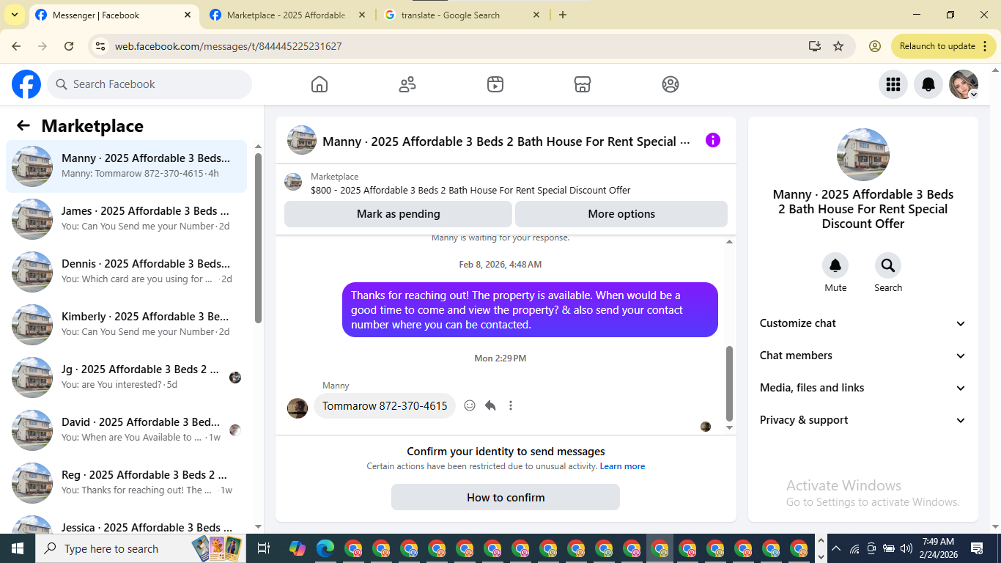The height and width of the screenshot is (563, 1001).
Task: Click the message 'Tommarow 872-370-4615'
Action: (385, 405)
